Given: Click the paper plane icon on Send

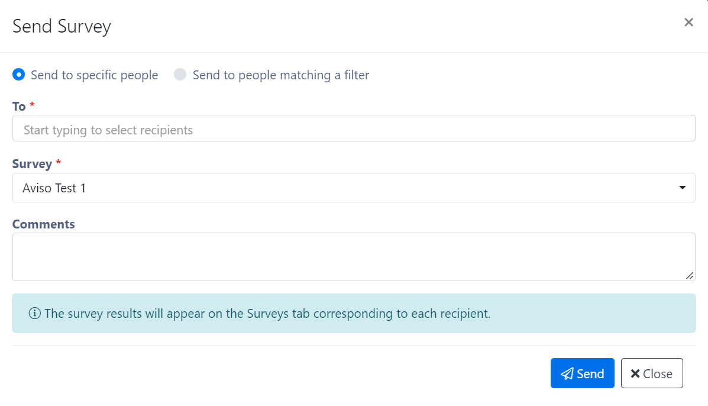Looking at the screenshot, I should 567,373.
